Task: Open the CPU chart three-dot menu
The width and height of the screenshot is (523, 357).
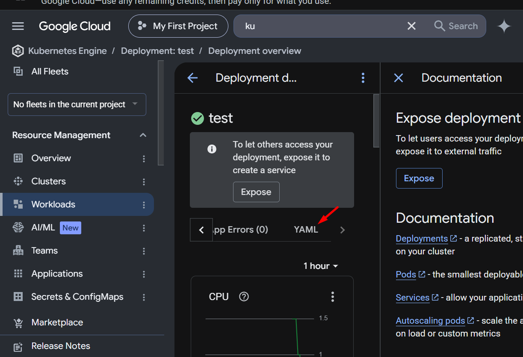Action: (x=333, y=297)
